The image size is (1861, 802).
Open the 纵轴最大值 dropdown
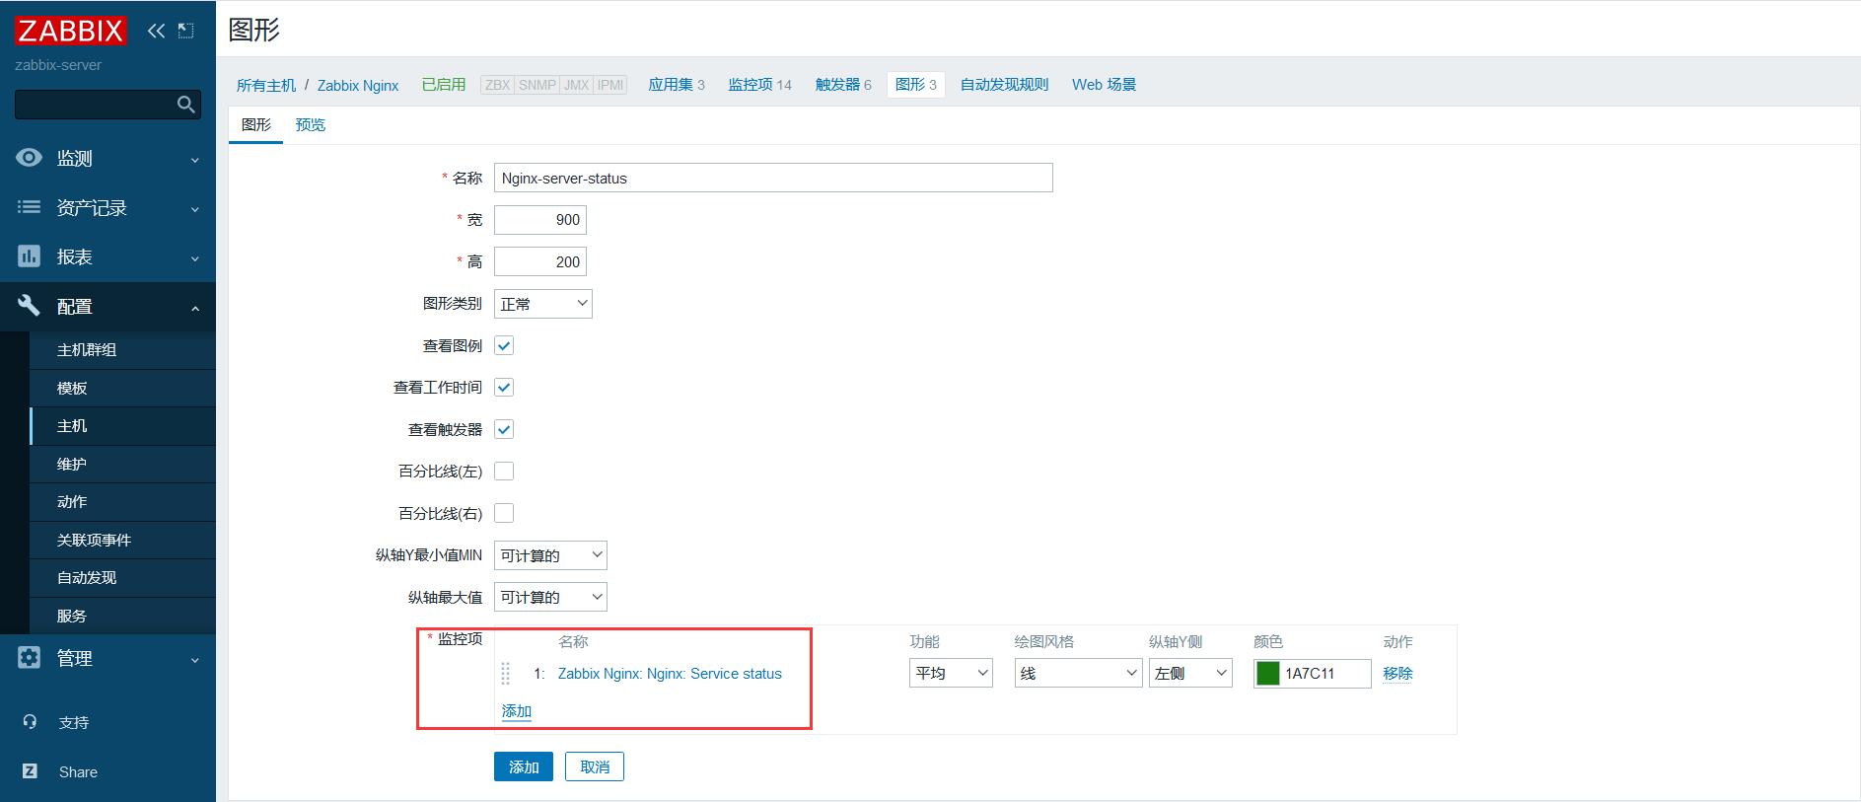[x=550, y=597]
